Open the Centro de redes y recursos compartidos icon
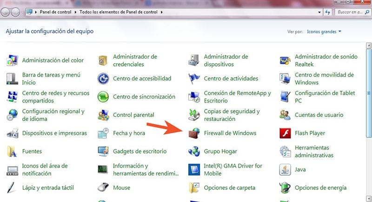Viewport: 372px width, 202px height. [x=12, y=97]
